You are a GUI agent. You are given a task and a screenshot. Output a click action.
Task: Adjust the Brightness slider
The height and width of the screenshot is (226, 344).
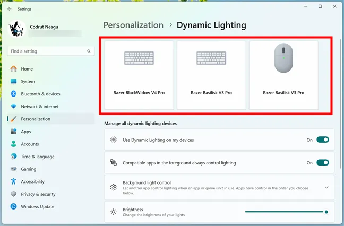(x=287, y=212)
